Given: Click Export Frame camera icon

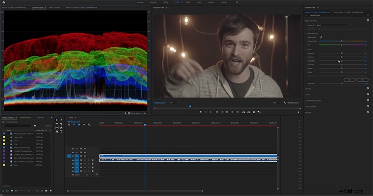Looking at the screenshot, I should [254, 112].
